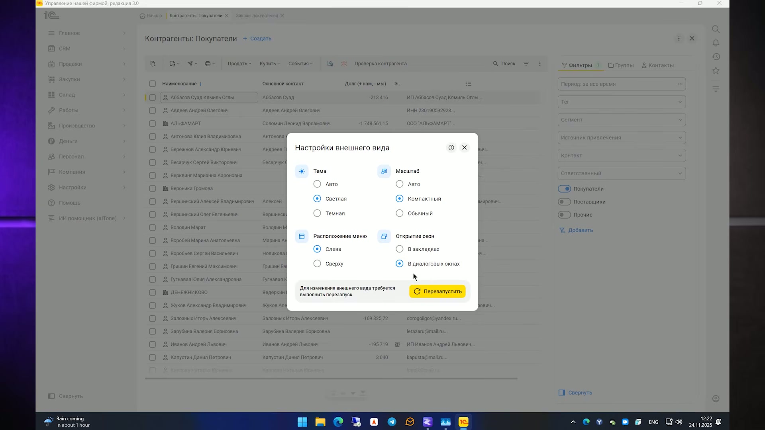The image size is (765, 430).
Task: Switch to the Группы tab
Action: click(x=621, y=65)
